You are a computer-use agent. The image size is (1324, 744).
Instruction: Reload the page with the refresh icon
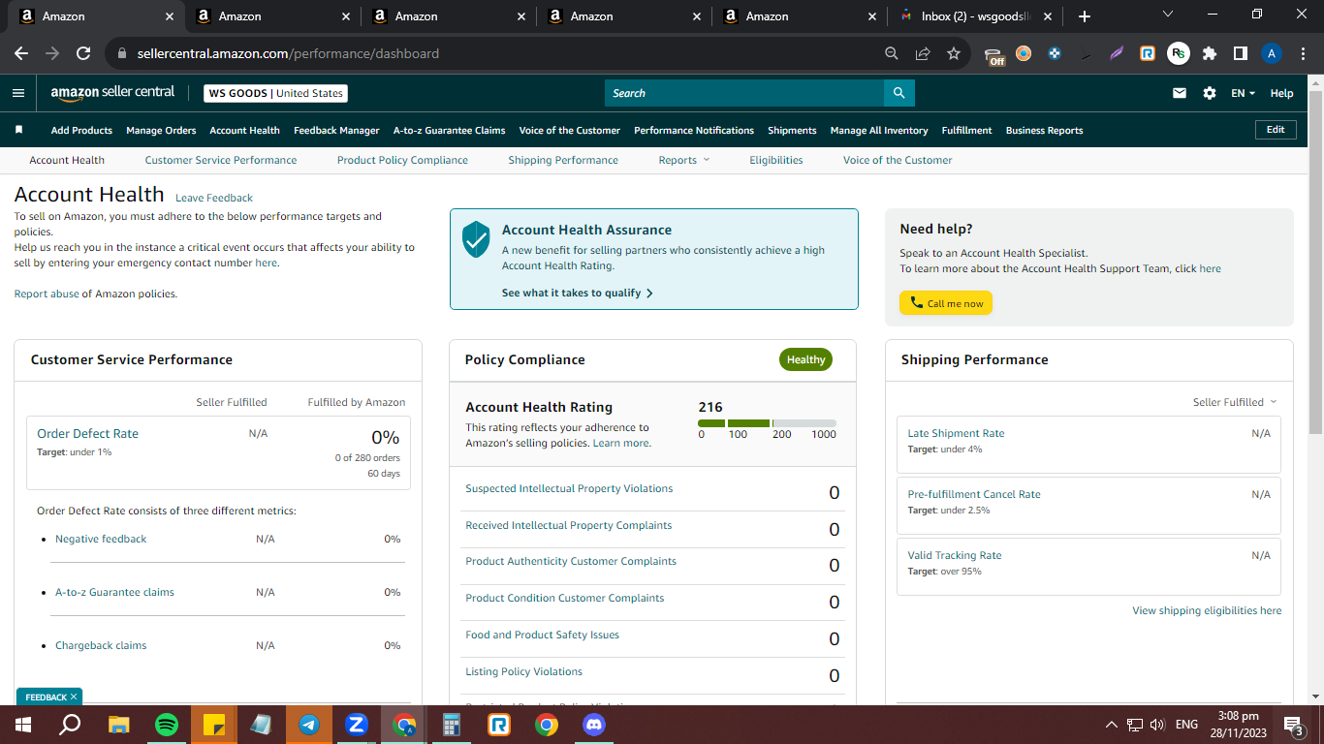click(83, 53)
